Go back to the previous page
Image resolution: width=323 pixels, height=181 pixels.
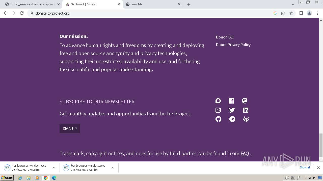pos(6,13)
